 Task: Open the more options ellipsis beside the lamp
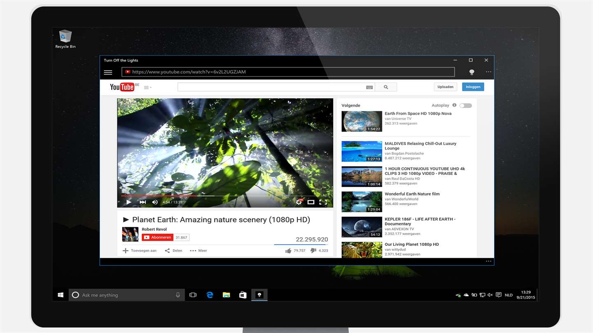point(488,72)
